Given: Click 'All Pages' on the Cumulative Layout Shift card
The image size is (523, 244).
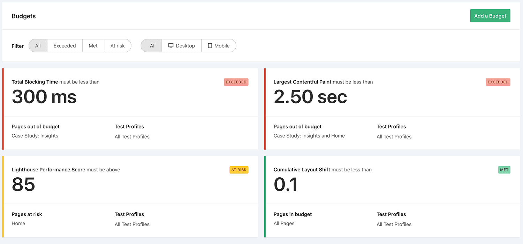Looking at the screenshot, I should pyautogui.click(x=284, y=223).
